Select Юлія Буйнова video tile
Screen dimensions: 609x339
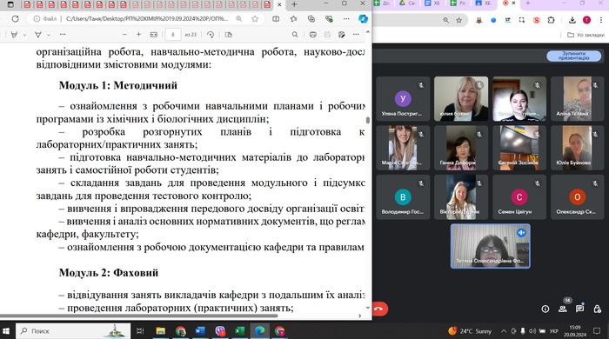577,148
